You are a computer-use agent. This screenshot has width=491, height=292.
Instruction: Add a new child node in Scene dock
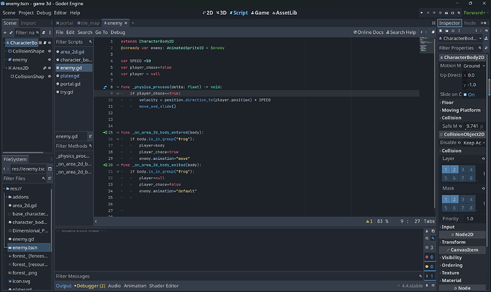(x=5, y=33)
